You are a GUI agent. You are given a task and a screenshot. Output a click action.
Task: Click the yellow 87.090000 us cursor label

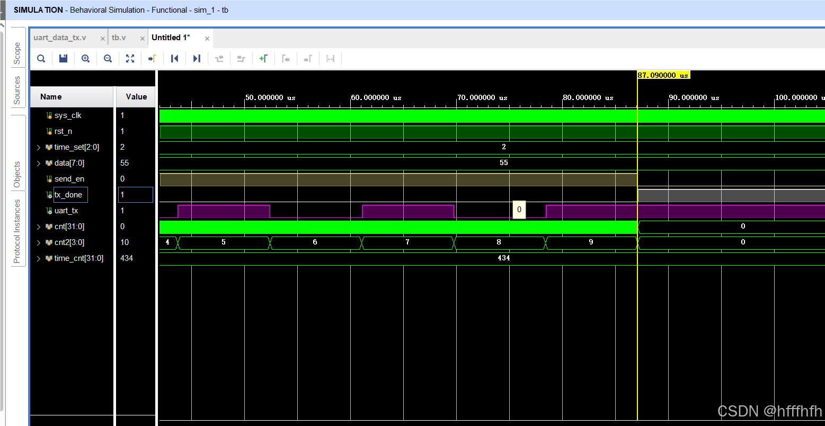tap(663, 75)
